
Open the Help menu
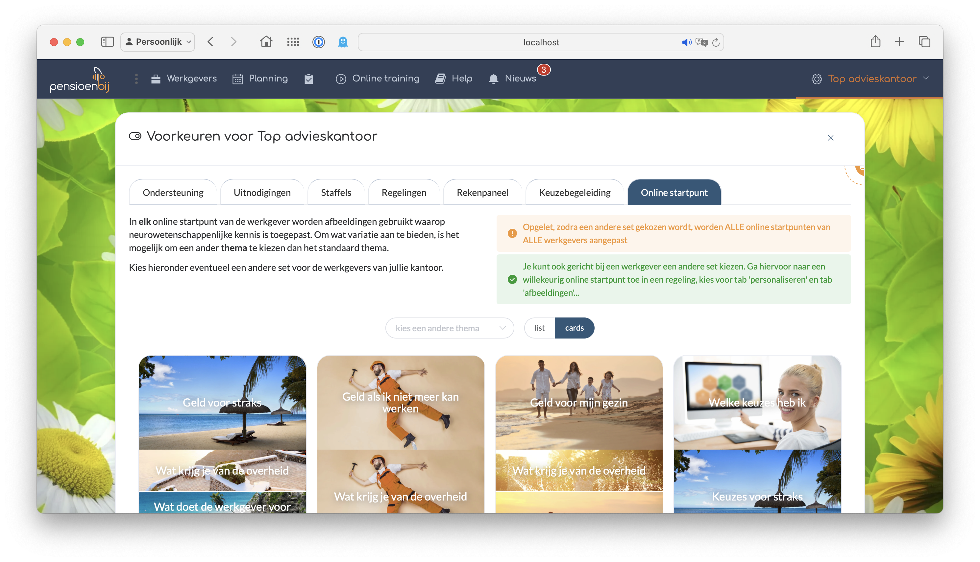454,79
